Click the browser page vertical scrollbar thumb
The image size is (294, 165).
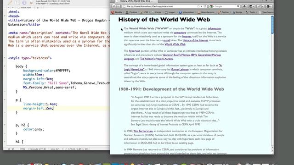(x=272, y=25)
